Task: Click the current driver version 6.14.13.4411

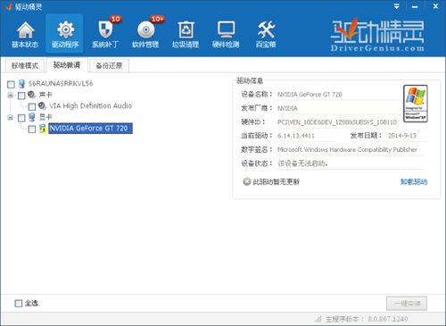Action: [296, 136]
